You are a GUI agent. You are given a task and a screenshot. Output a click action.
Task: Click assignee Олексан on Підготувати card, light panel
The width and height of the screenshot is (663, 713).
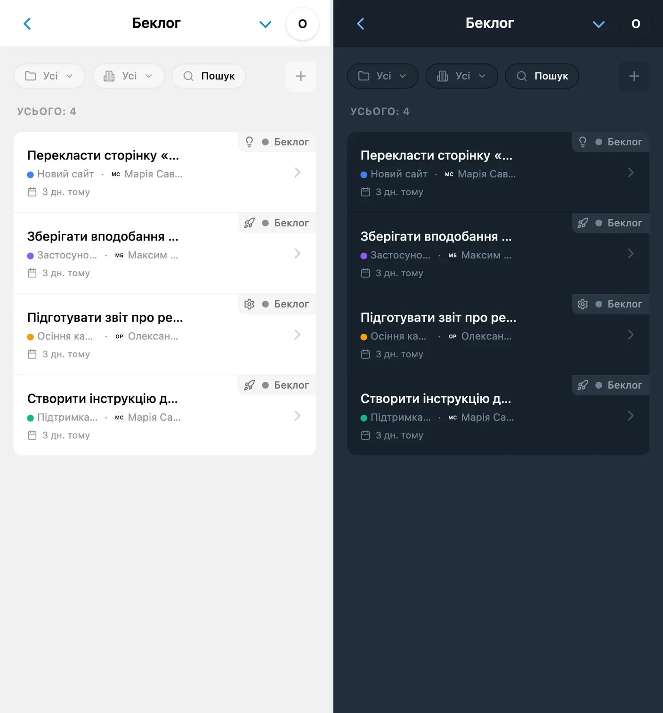[x=153, y=336]
